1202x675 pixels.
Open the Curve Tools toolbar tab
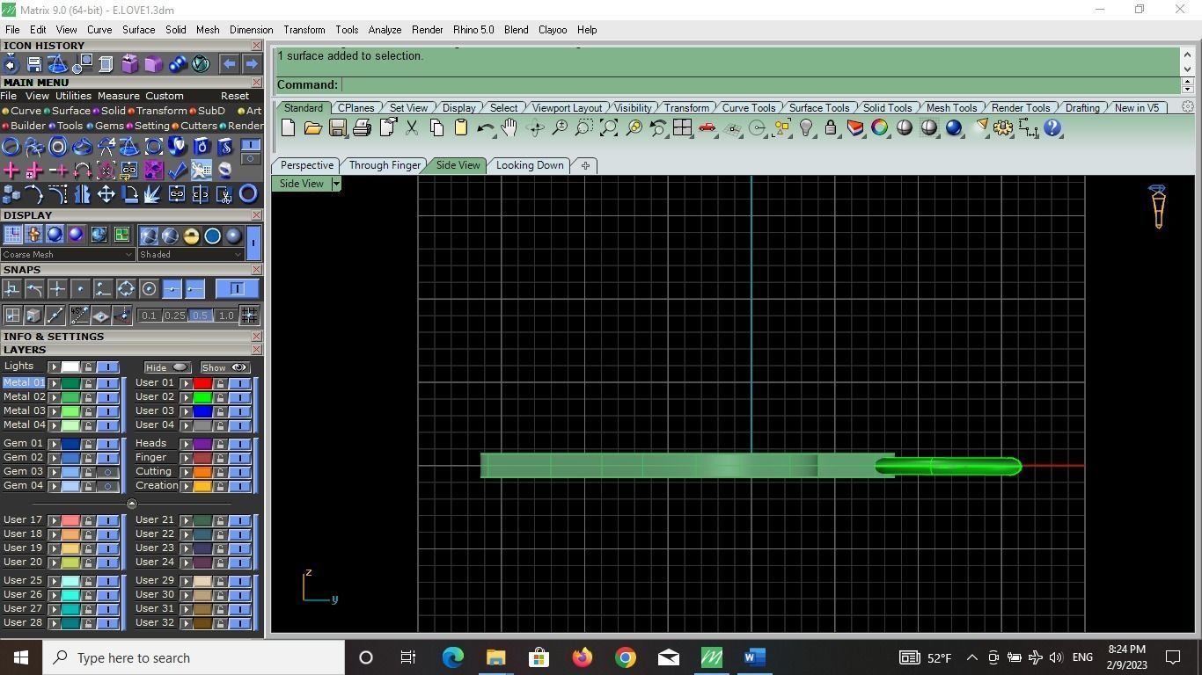click(x=749, y=108)
